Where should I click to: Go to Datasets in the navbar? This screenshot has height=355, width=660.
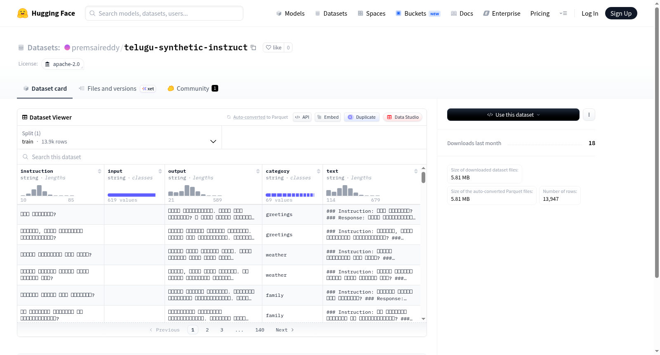point(331,14)
